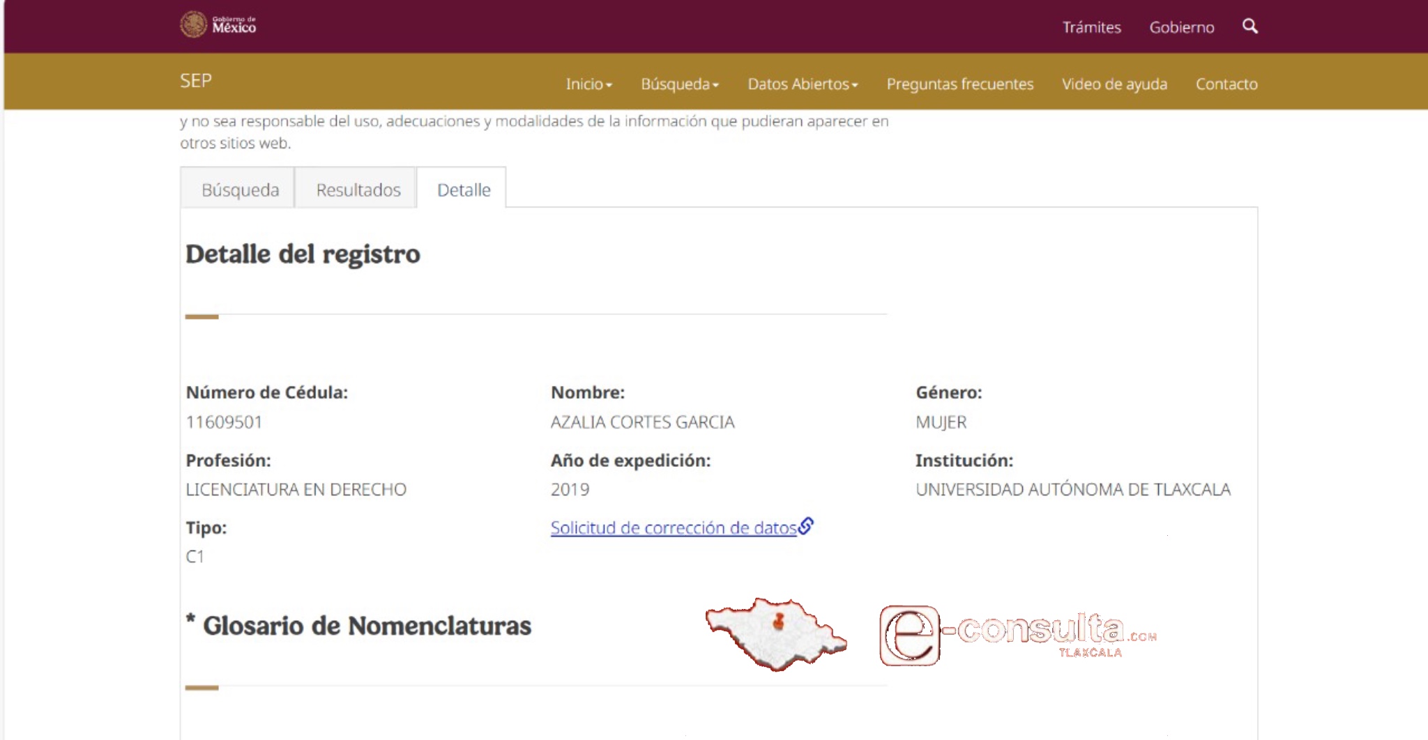Click the chain link icon beside corrección de datos
Image resolution: width=1428 pixels, height=740 pixels.
[x=806, y=526]
